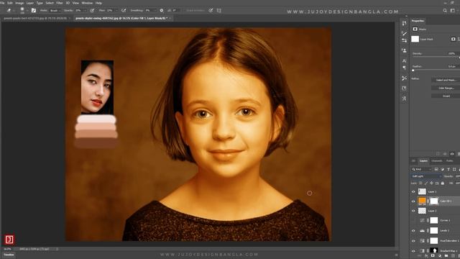Lock transparent pixels icon
This screenshot has height=259, width=460.
tap(420, 183)
